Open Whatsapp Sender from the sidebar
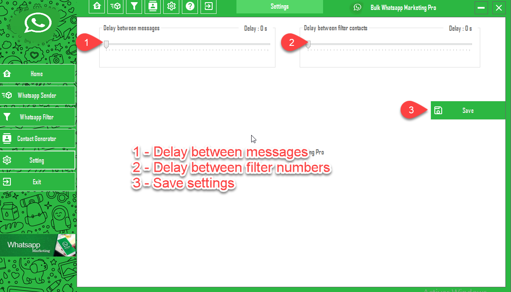The image size is (511, 292). 37,96
